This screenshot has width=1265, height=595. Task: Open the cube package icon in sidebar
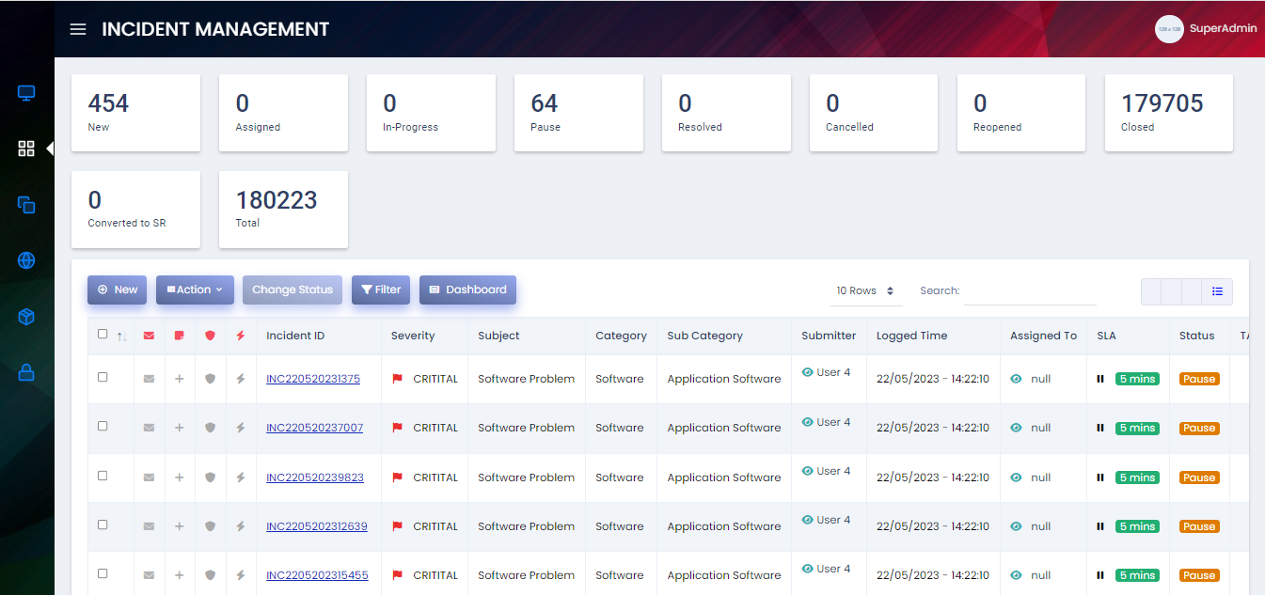click(26, 317)
